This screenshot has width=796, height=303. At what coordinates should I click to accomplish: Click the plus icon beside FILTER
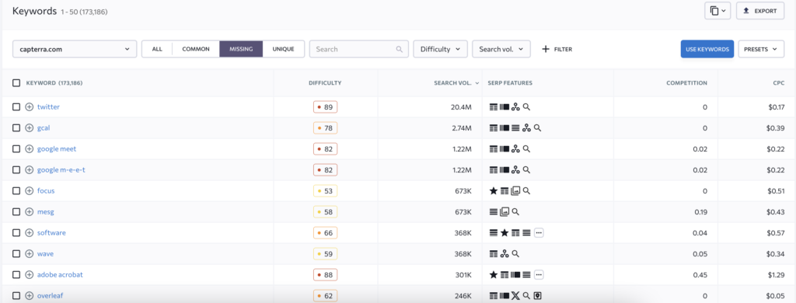click(x=546, y=49)
